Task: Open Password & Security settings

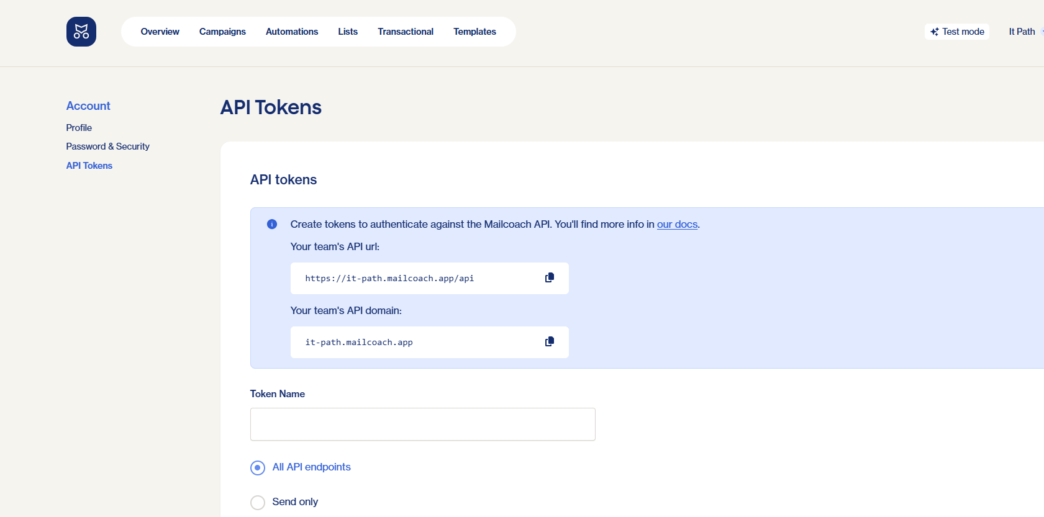Action: pyautogui.click(x=108, y=146)
